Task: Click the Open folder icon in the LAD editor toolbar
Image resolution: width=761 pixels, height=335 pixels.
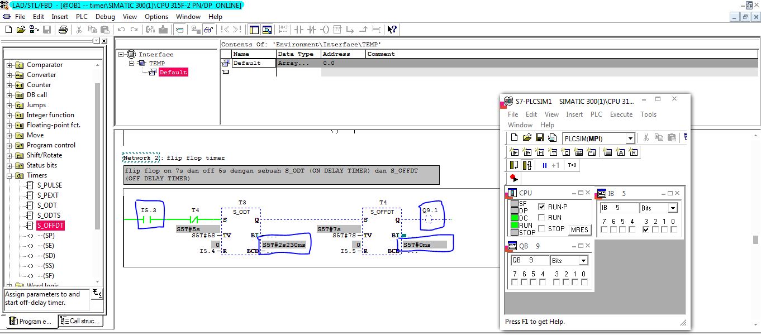Action: coord(21,30)
